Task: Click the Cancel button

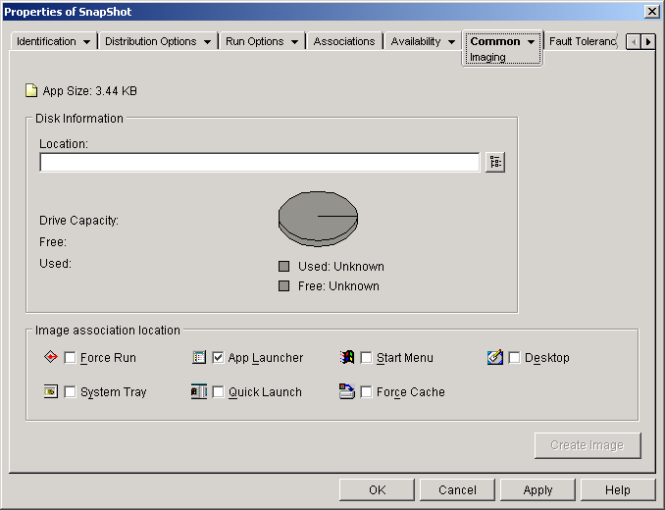Action: (x=457, y=490)
